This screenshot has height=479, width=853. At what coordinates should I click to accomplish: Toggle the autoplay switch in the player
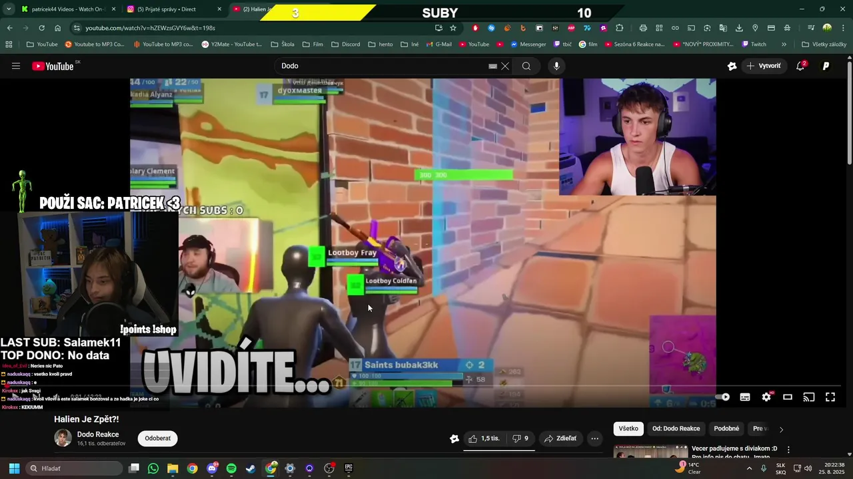click(723, 397)
